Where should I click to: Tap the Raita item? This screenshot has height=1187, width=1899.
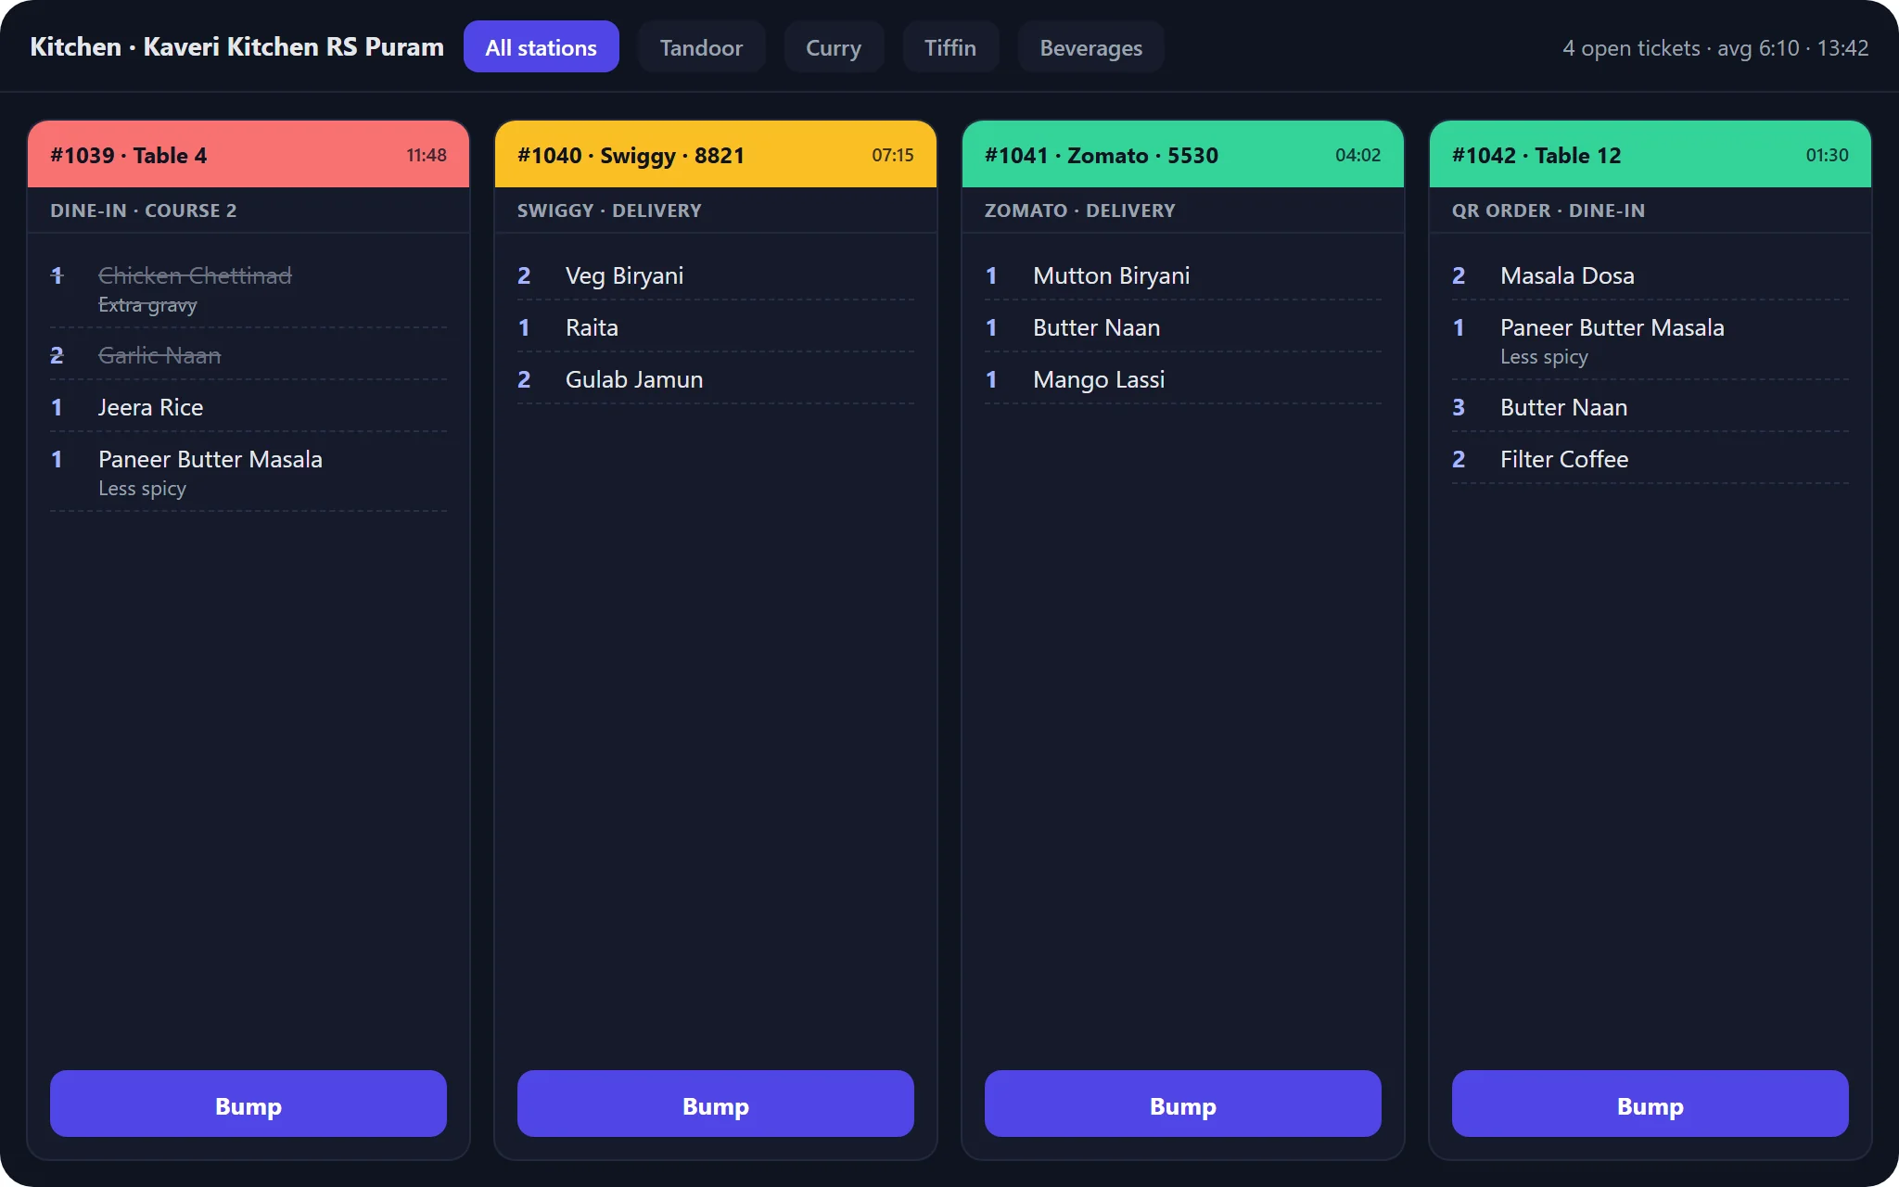(x=716, y=327)
